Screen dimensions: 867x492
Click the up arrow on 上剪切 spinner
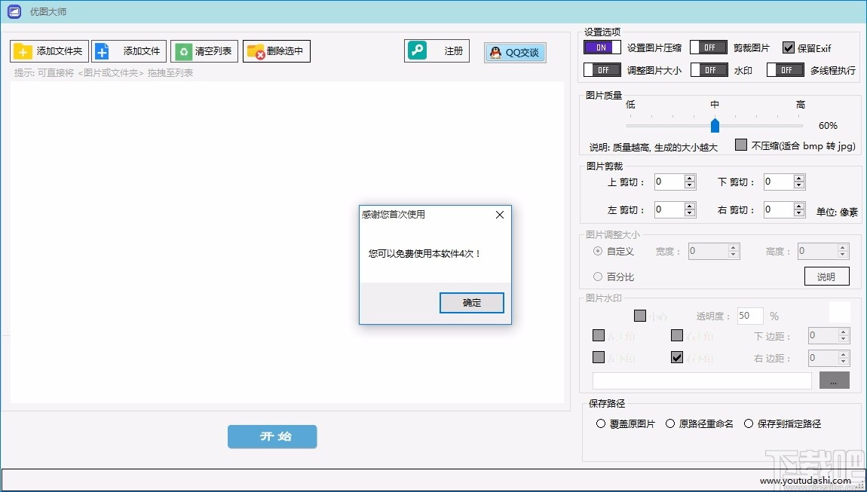coord(690,178)
